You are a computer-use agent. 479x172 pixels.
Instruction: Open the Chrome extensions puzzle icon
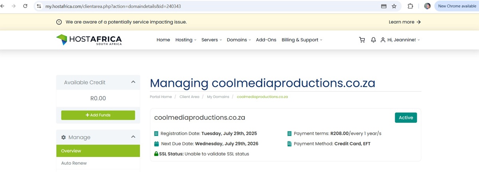point(410,6)
